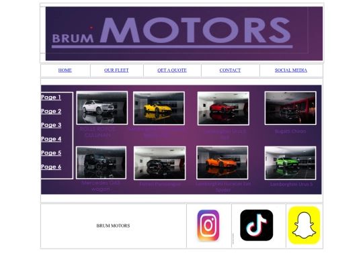
Task: Open the green Lamborghini Urus S photo
Action: tap(290, 163)
